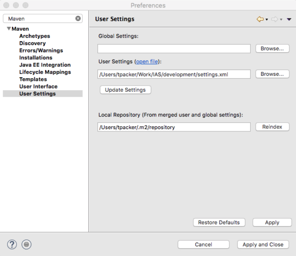Image resolution: width=296 pixels, height=256 pixels.
Task: Open the preferences view menu triangle
Action: coord(289,19)
